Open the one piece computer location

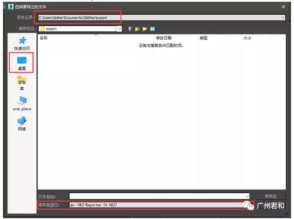tap(22, 103)
